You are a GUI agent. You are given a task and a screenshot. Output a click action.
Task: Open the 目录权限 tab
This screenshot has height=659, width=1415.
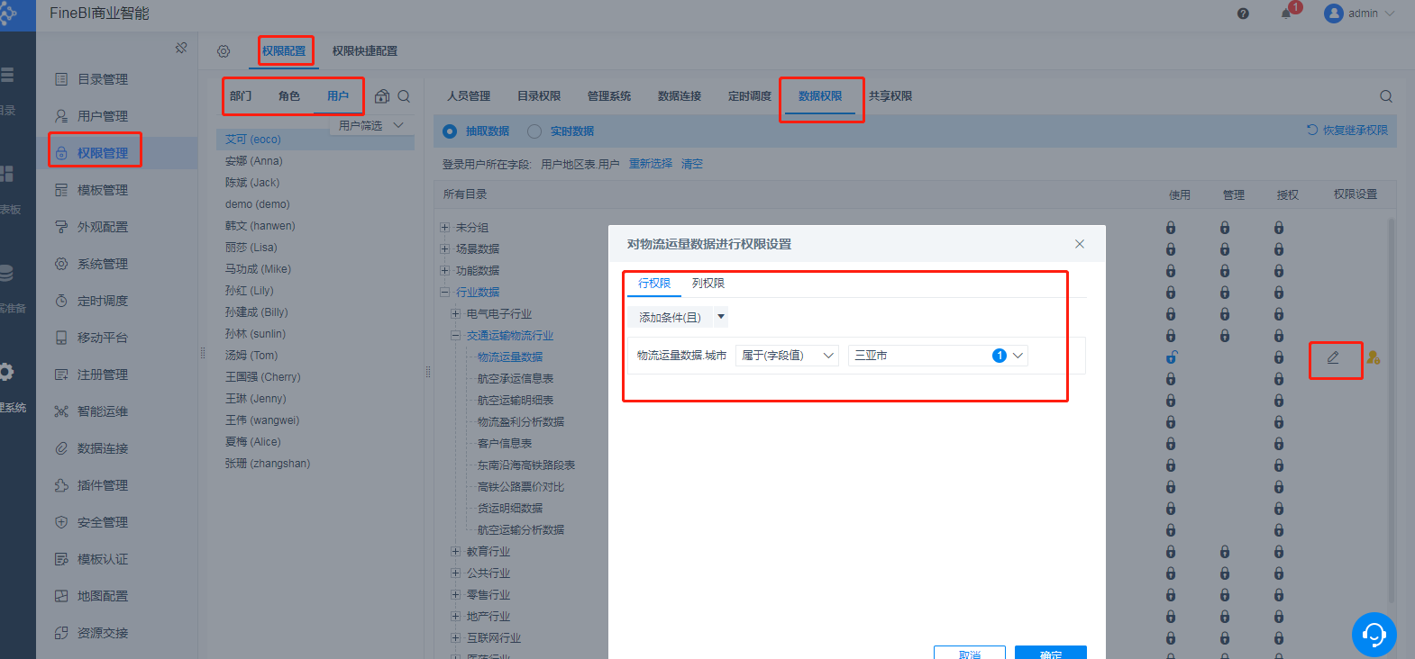539,96
